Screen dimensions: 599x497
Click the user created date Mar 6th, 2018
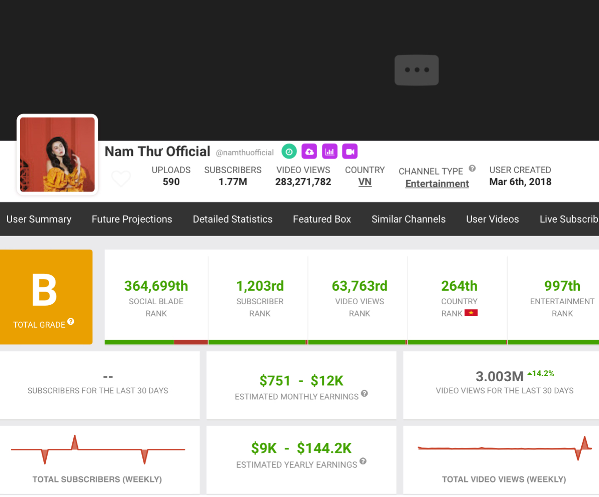[x=520, y=182]
